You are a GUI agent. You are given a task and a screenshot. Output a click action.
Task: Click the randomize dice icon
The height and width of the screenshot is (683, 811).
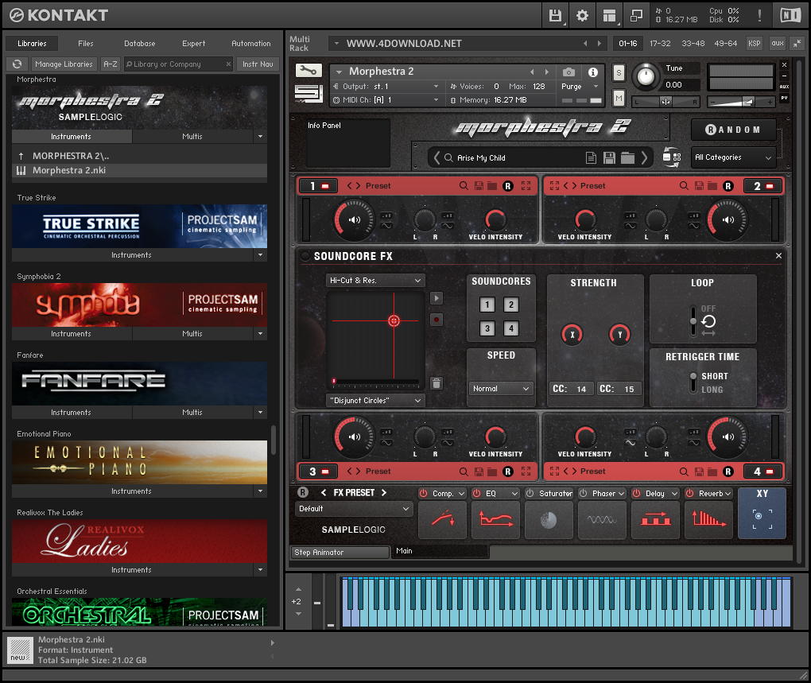(x=671, y=157)
